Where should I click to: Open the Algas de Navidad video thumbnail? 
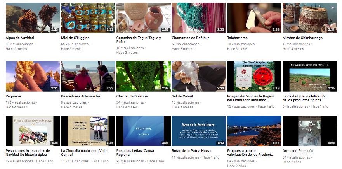pyautogui.click(x=33, y=18)
